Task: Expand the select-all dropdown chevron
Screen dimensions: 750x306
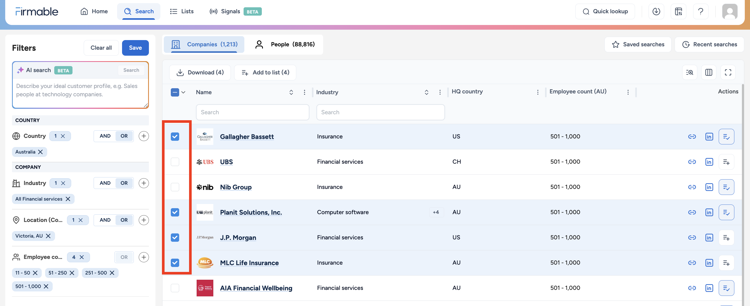Action: [183, 92]
